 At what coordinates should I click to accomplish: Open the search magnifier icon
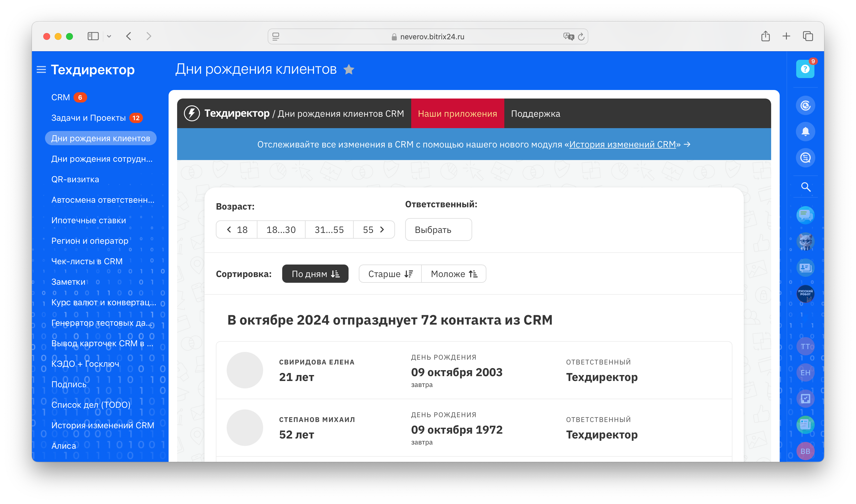point(805,187)
